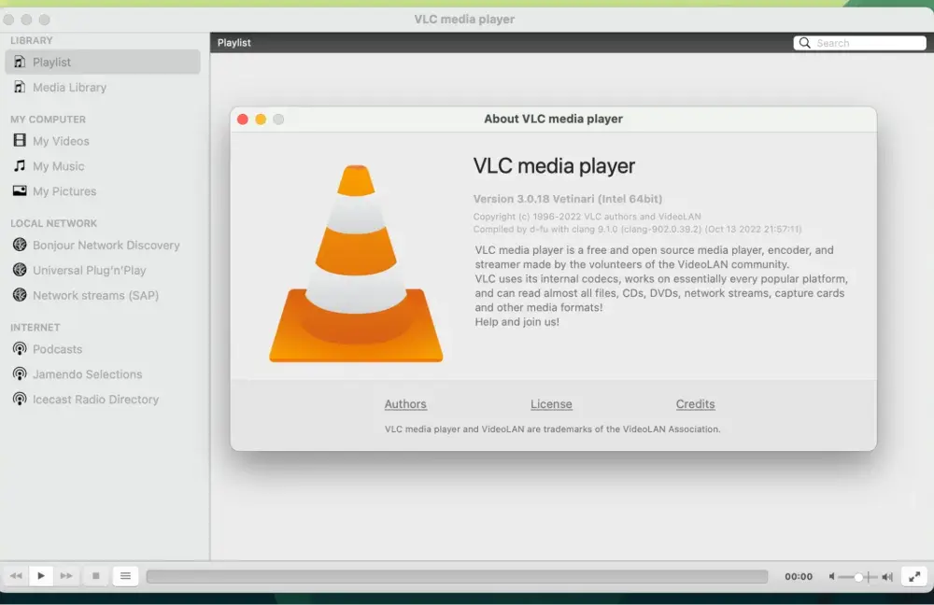Click the 'VLC media player' heading in dialog
934x605 pixels.
[x=554, y=165]
